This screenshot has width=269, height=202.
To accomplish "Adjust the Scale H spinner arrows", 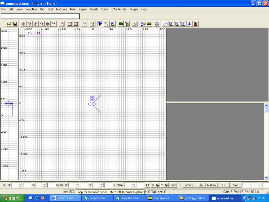I will click(x=77, y=185).
